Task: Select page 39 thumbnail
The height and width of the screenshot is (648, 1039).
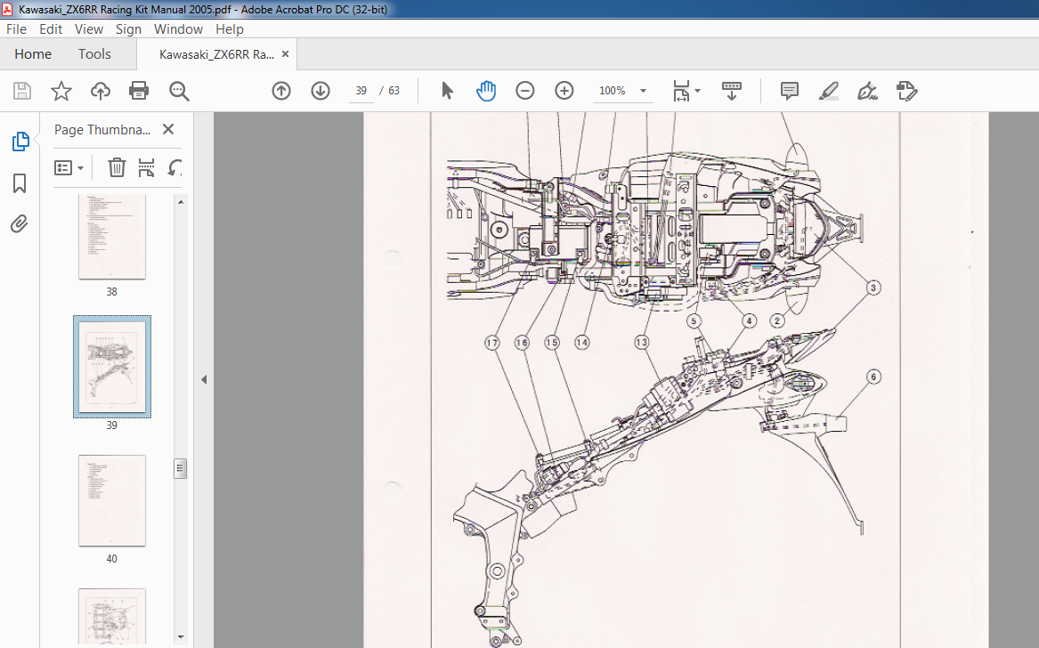Action: click(x=112, y=367)
